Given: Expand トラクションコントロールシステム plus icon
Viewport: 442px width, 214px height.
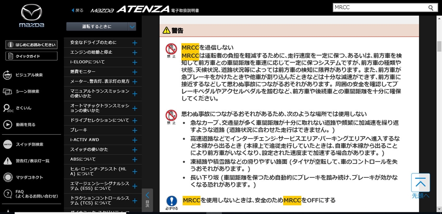Looking at the screenshot, I should [135, 201].
